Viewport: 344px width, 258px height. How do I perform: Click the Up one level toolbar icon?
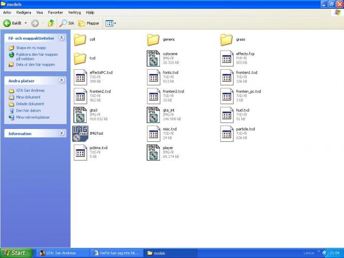(x=51, y=23)
